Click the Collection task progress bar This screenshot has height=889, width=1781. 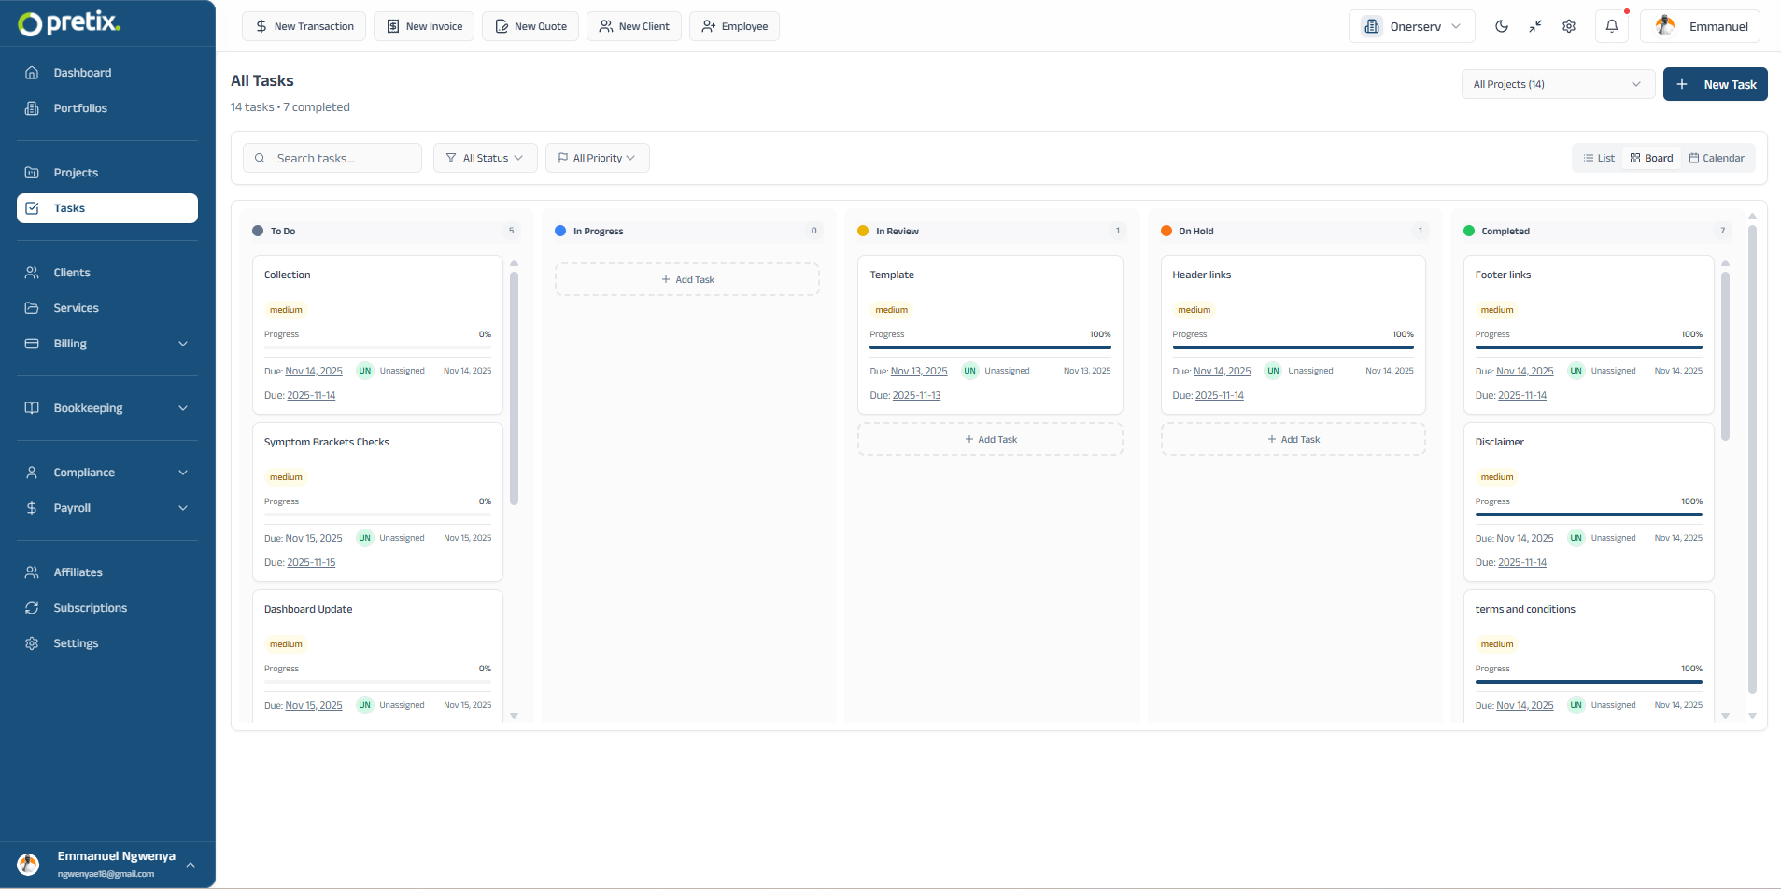click(x=377, y=348)
